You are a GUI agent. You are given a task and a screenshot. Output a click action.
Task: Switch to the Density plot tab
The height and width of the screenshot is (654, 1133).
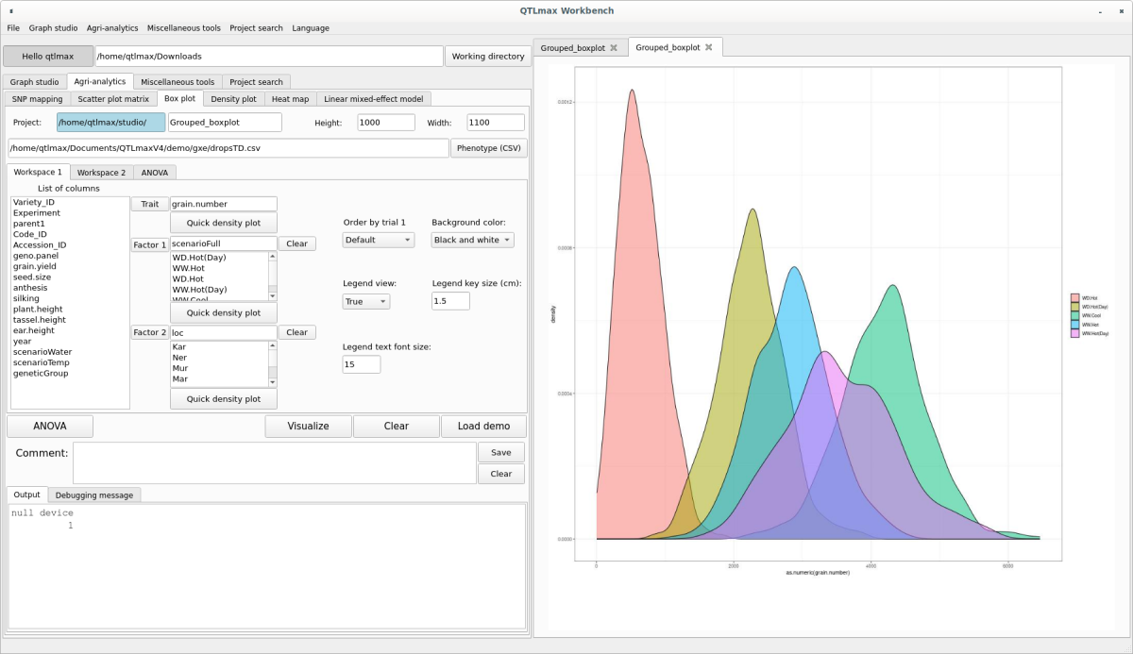click(233, 99)
